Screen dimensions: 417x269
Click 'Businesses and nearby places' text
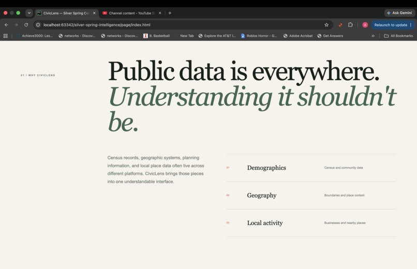[345, 223]
